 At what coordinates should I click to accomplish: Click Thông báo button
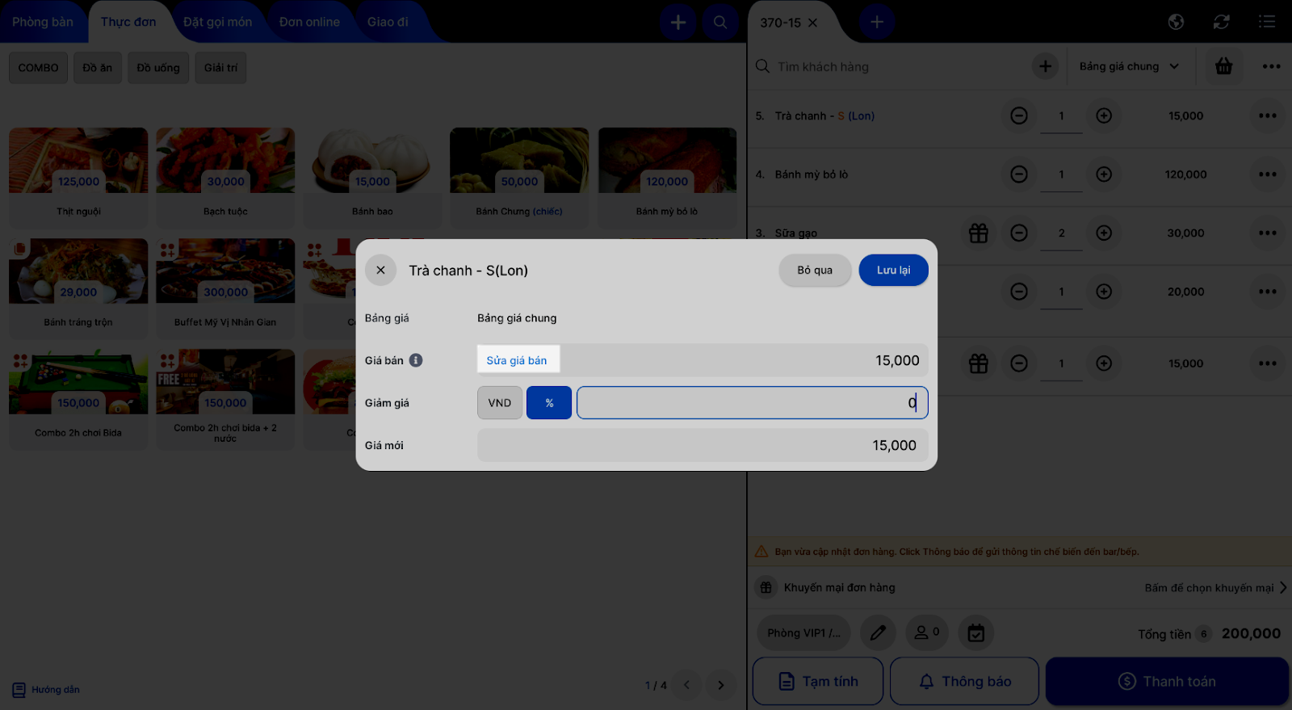964,681
